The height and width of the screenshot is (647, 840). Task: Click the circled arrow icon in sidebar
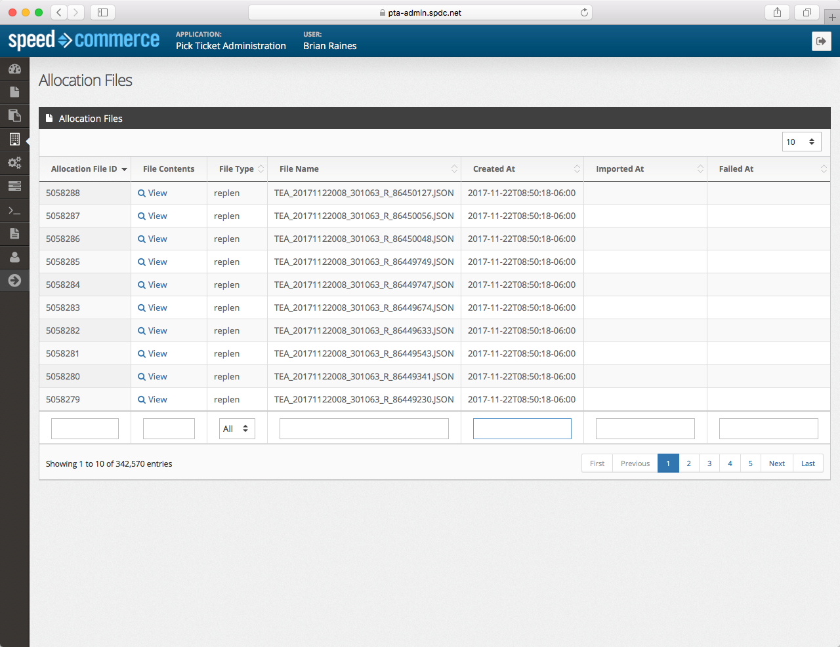14,281
